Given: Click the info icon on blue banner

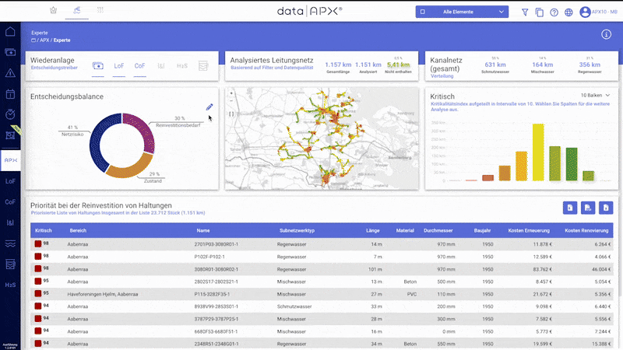Looking at the screenshot, I should click(607, 35).
